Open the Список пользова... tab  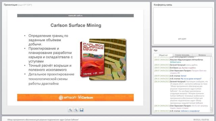(x=183, y=55)
